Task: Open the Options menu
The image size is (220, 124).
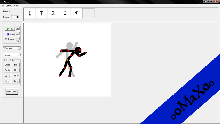Action: pyautogui.click(x=9, y=6)
